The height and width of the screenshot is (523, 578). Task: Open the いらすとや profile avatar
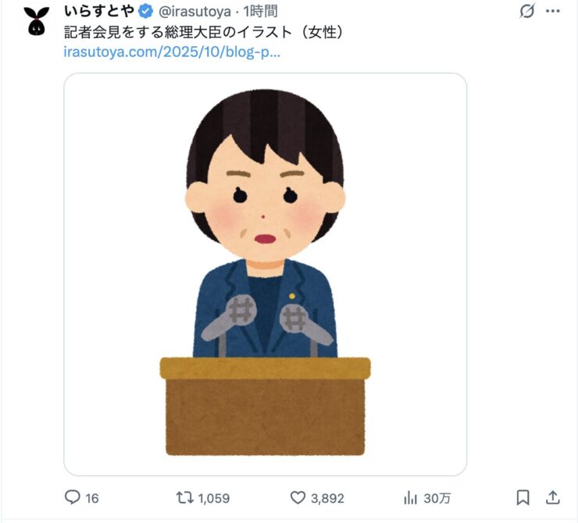coord(37,21)
